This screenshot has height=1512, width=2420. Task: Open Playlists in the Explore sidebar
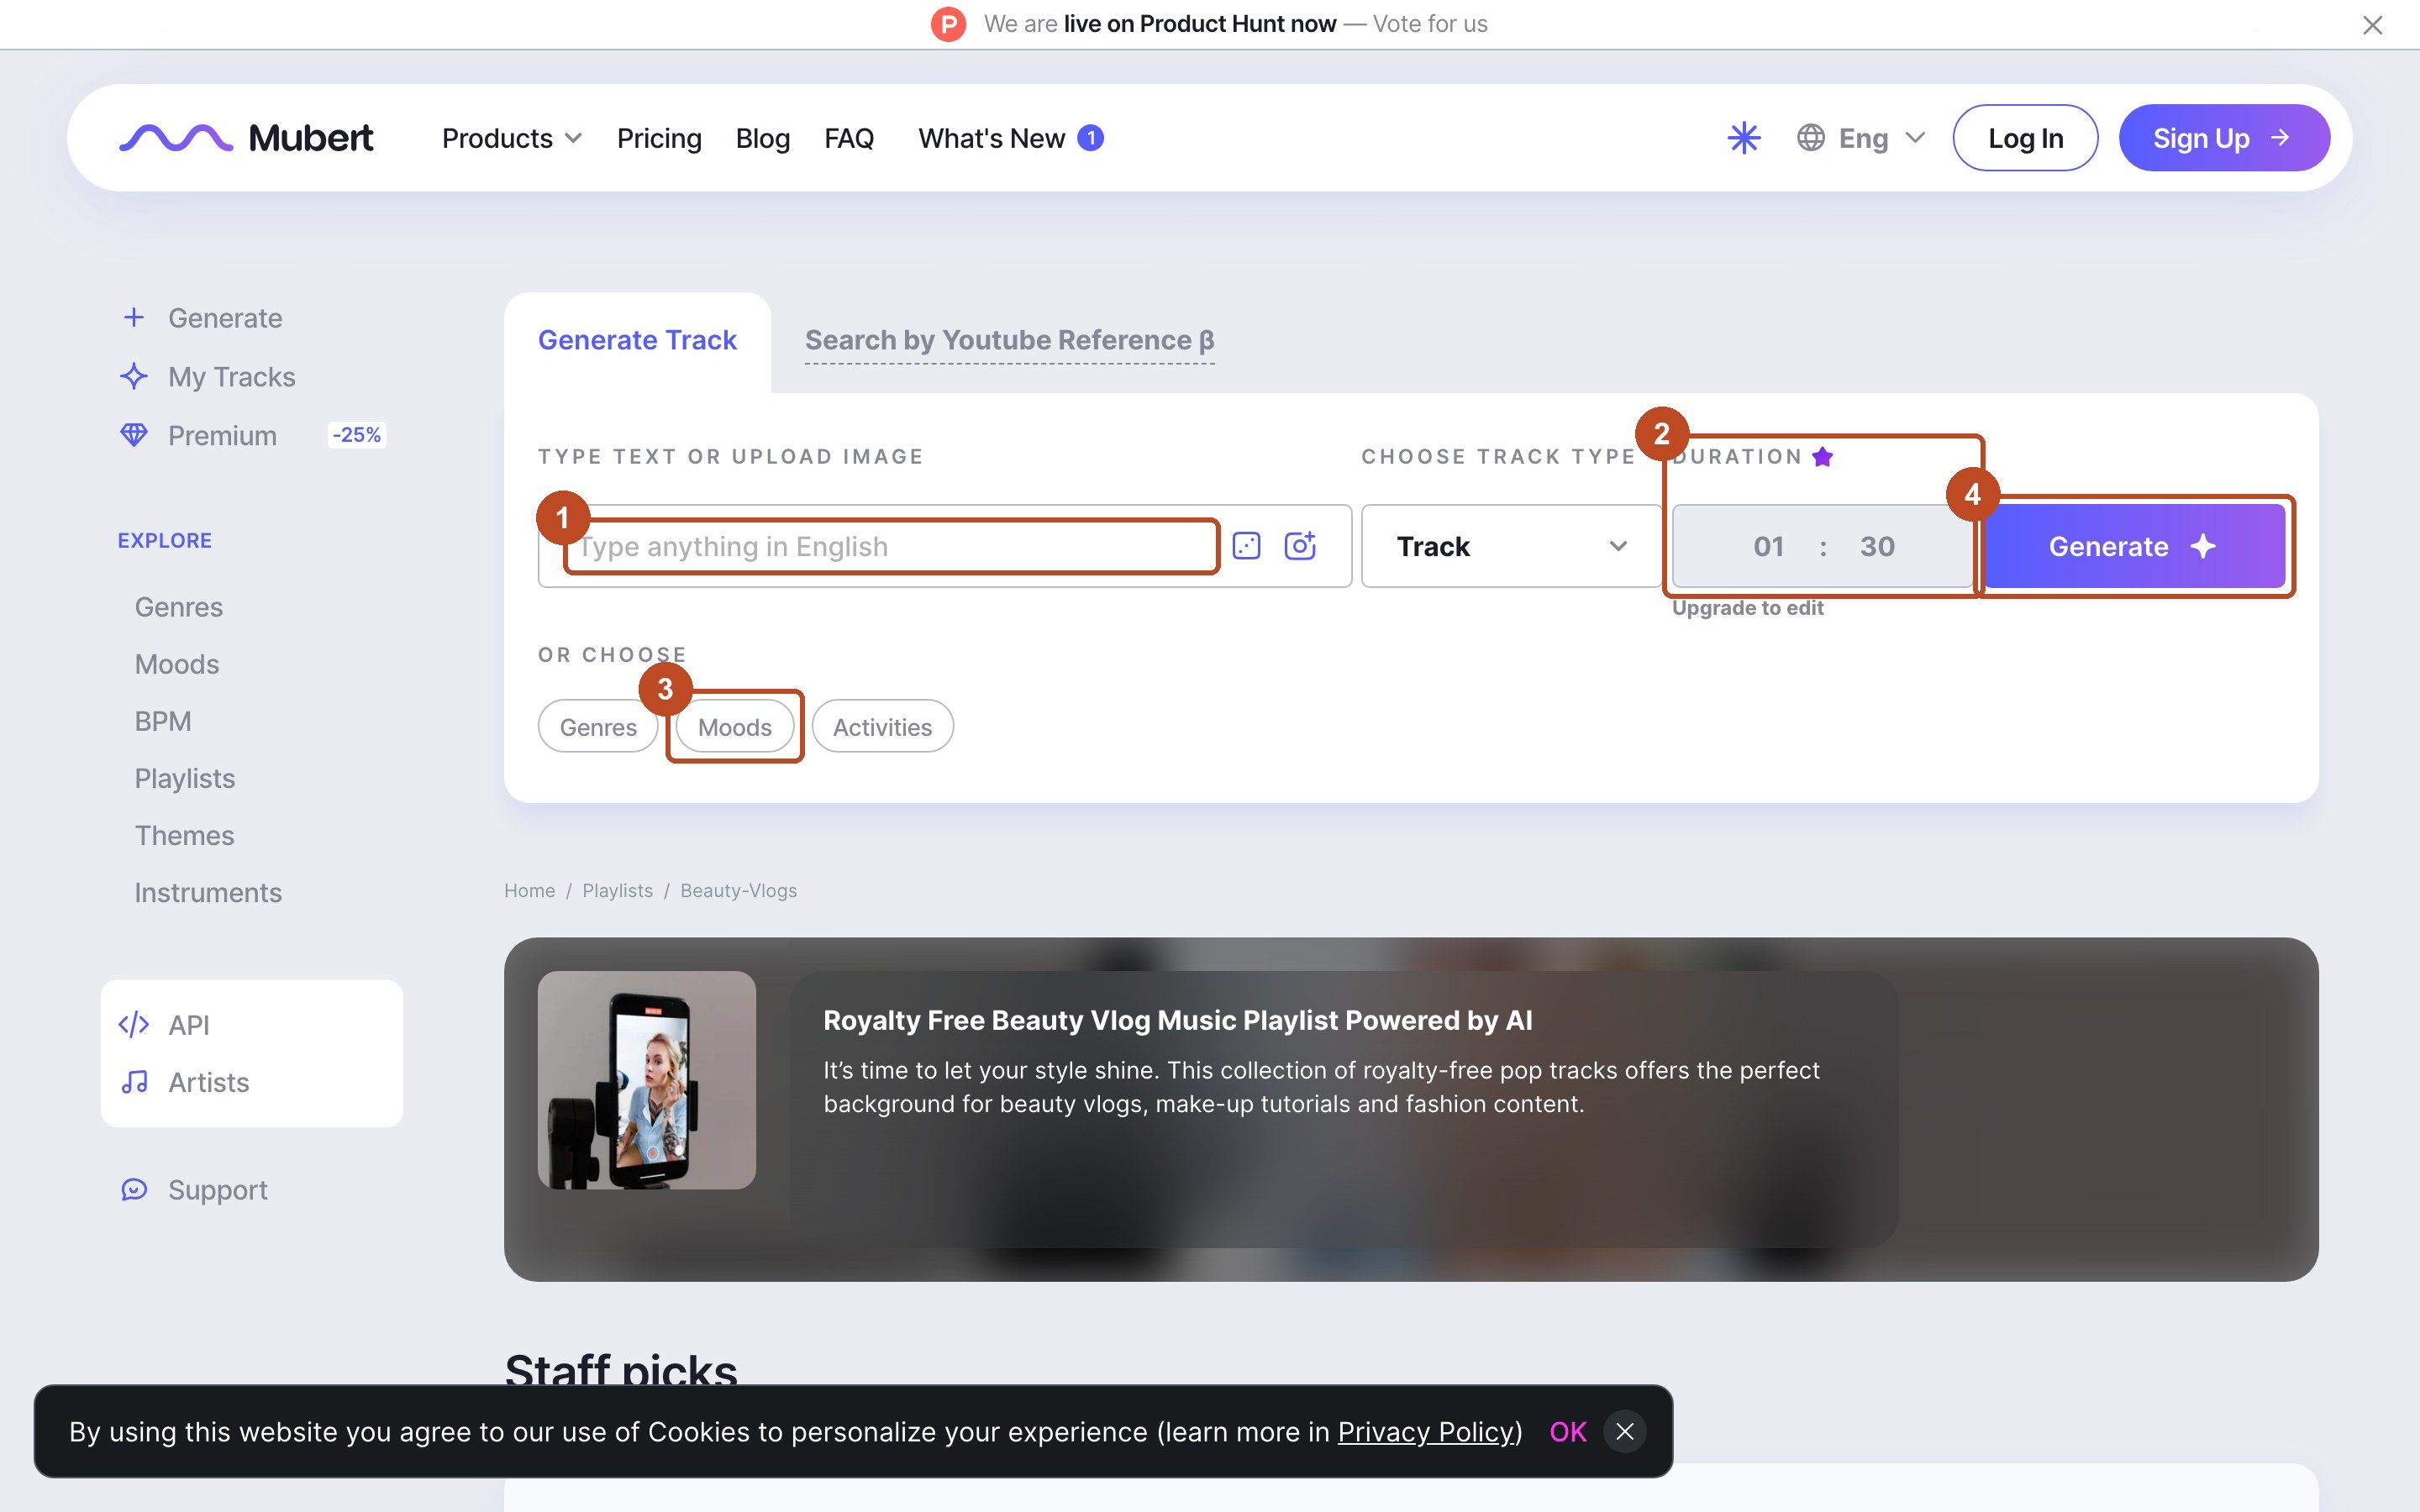[x=185, y=778]
